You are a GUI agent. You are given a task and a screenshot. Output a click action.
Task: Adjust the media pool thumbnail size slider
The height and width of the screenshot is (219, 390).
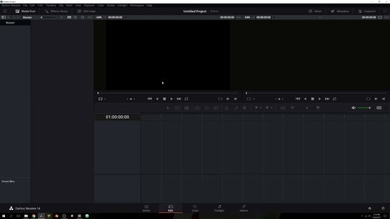pos(49,18)
